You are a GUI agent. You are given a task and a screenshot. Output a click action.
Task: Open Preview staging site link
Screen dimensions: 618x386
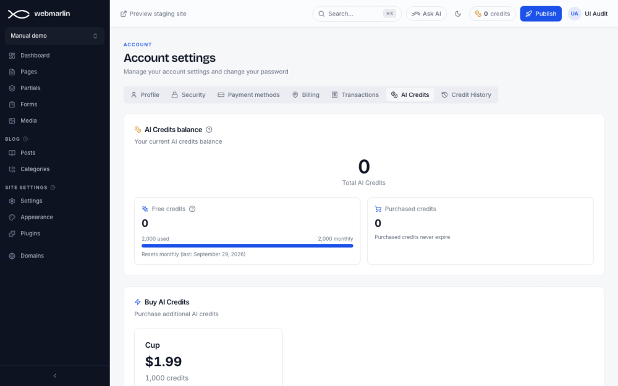(x=153, y=14)
